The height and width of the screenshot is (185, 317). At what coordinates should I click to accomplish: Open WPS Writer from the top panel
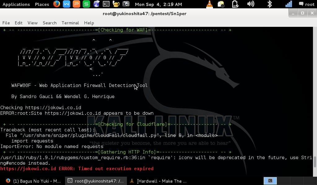coord(67,4)
